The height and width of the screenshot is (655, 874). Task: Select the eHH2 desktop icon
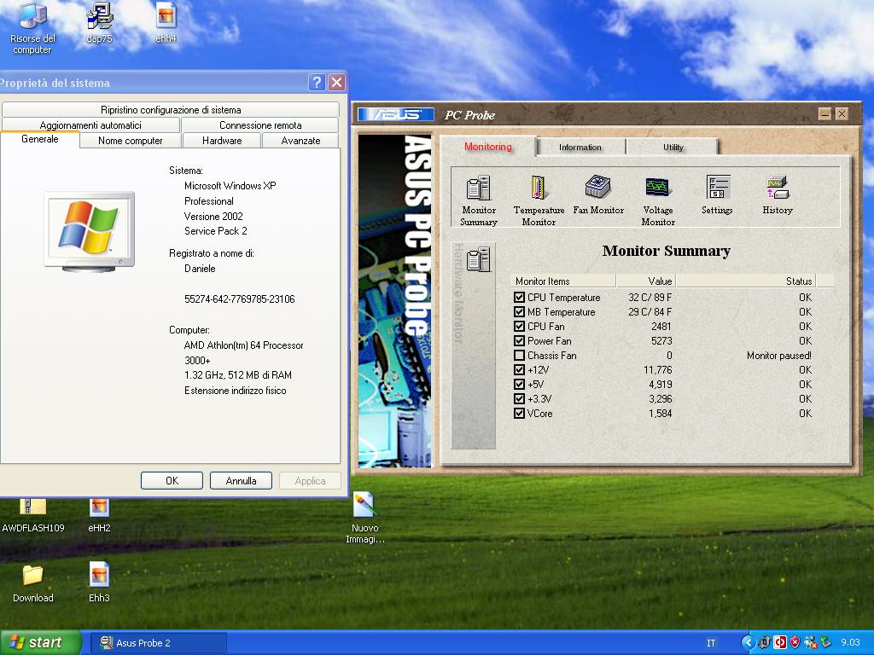point(99,517)
